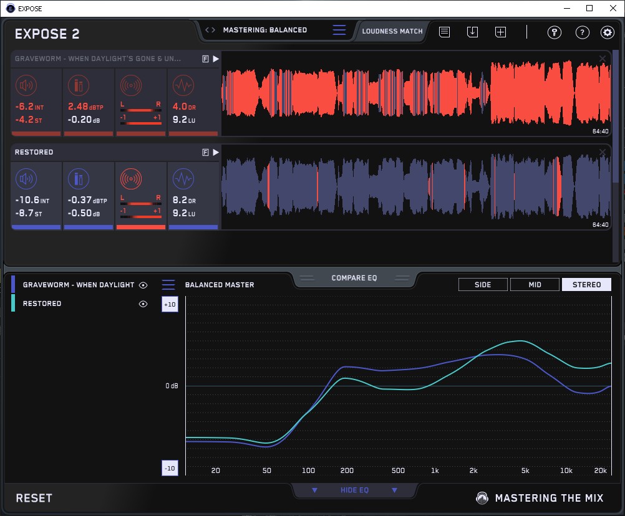
Task: Click dynamic range waveform icon on Graveworm track
Action: click(x=182, y=86)
